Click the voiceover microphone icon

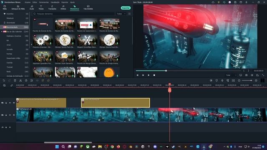pos(222,80)
